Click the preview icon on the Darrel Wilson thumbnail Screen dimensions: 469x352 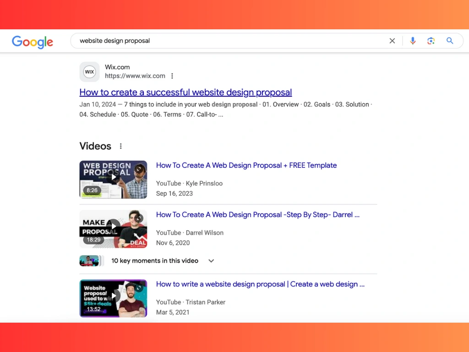pyautogui.click(x=138, y=219)
